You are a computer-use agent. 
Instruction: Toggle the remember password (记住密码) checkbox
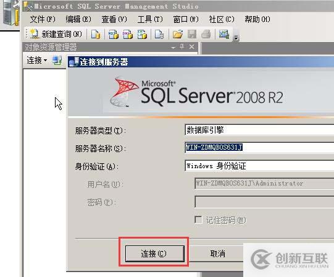tap(198, 220)
